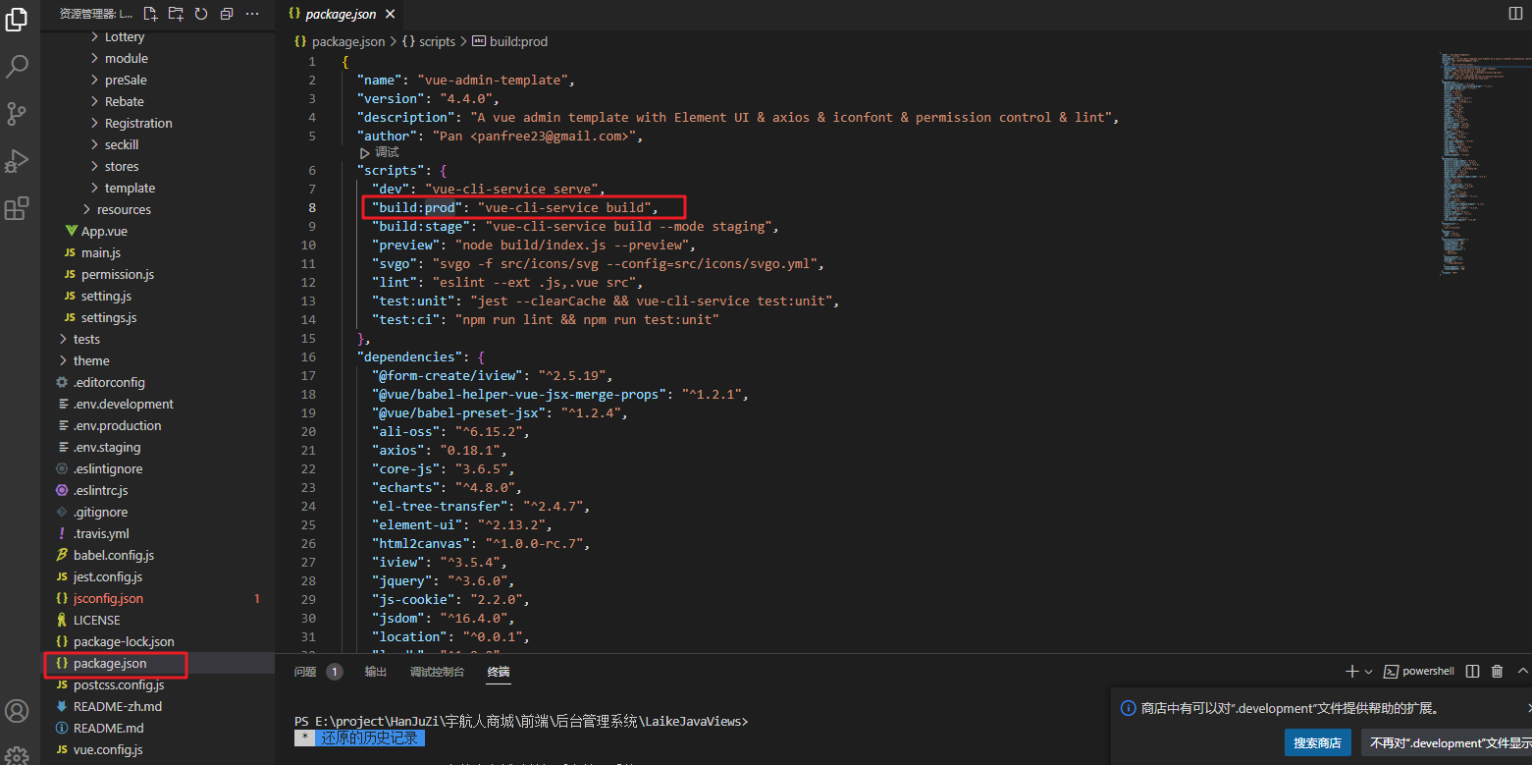Expand the tests folder

[86, 339]
